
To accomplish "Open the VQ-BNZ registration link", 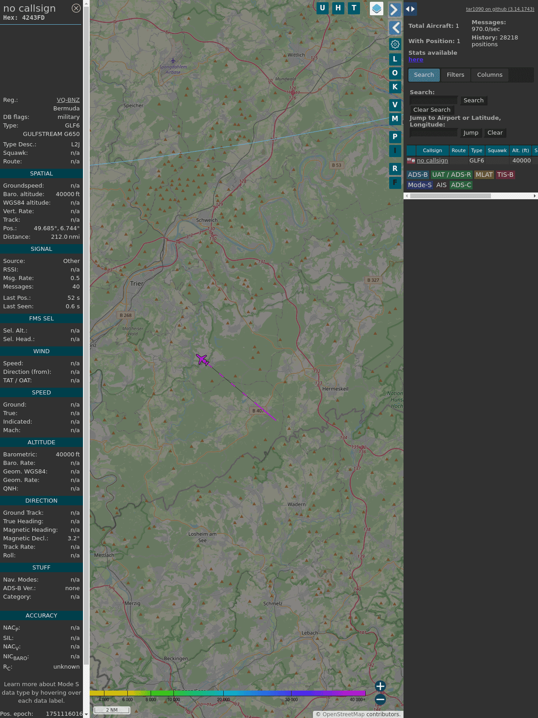I will pyautogui.click(x=68, y=100).
